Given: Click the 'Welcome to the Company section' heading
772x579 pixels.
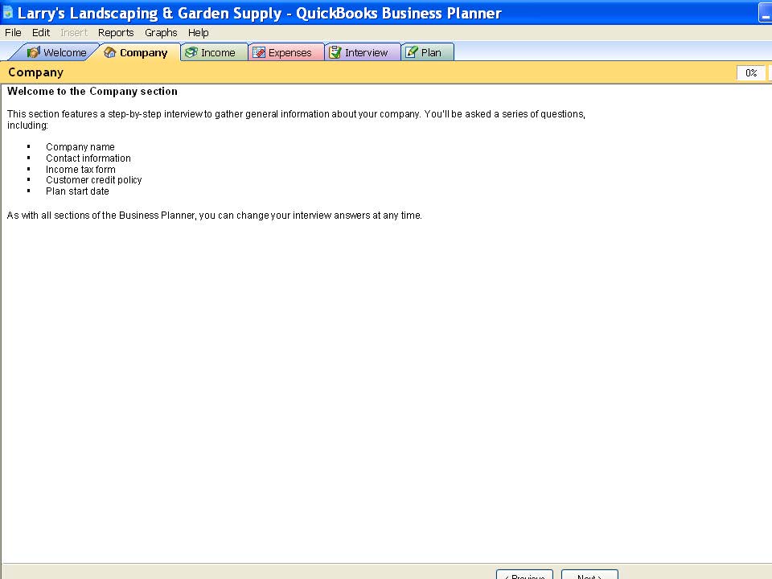Looking at the screenshot, I should click(x=92, y=91).
